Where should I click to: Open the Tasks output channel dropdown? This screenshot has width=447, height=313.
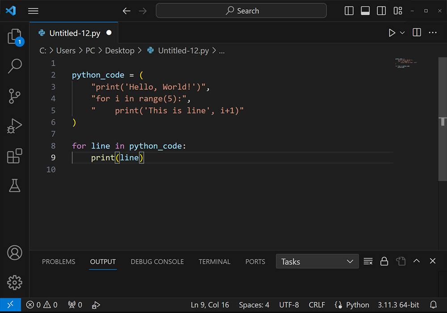click(x=317, y=262)
